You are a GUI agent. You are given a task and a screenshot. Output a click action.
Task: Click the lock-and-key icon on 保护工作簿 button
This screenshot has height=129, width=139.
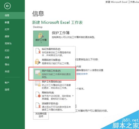[41, 35]
